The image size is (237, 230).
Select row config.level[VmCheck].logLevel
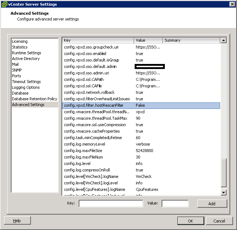coord(141,183)
